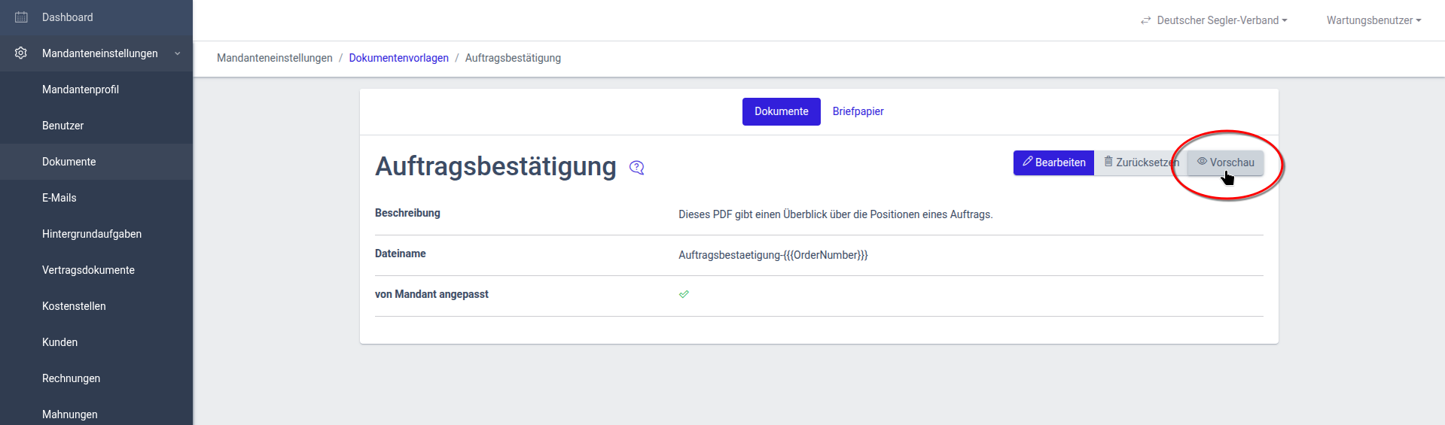Viewport: 1445px width, 425px height.
Task: Open Benutzer in the sidebar
Action: point(63,126)
